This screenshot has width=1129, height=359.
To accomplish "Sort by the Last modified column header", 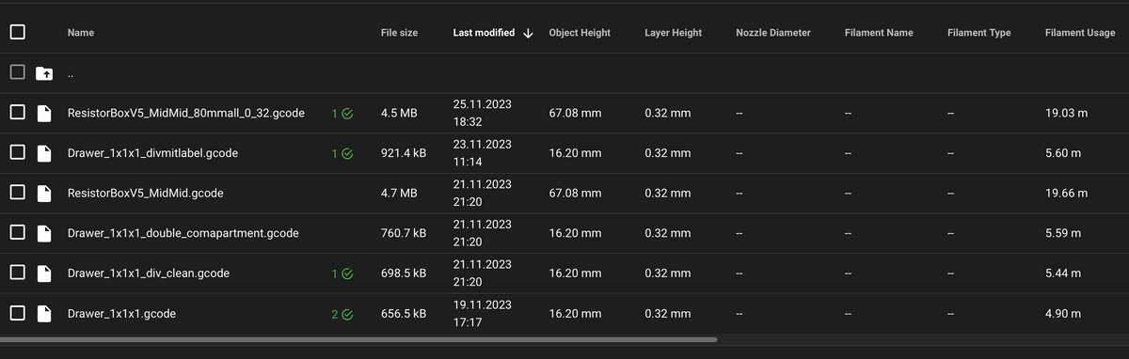I will pyautogui.click(x=484, y=33).
